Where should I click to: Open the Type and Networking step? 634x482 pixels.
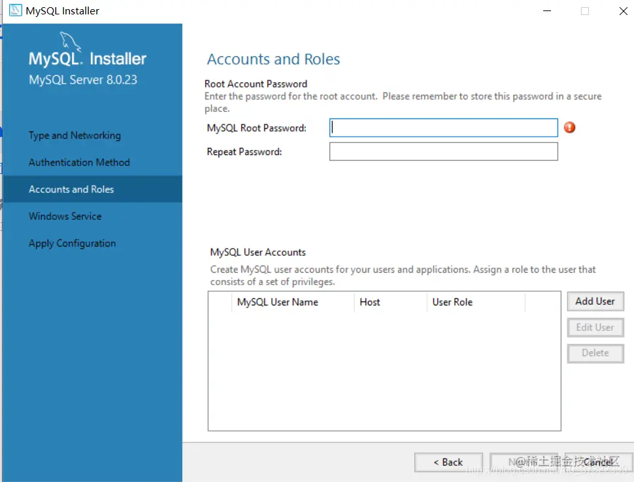tap(75, 135)
